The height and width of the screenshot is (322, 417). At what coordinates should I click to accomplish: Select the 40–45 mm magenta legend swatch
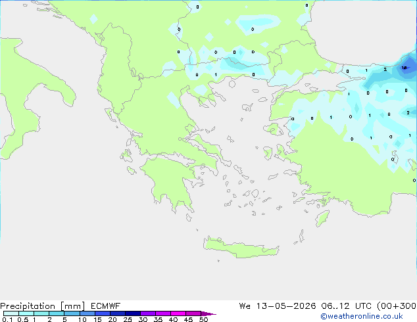[178, 313]
